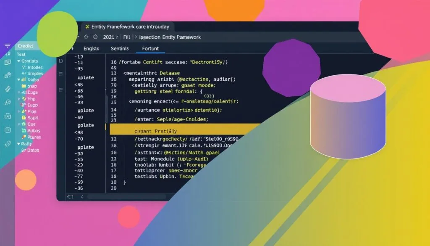
Task: Click the horizontal scrollbar below the code
Action: 126,196
